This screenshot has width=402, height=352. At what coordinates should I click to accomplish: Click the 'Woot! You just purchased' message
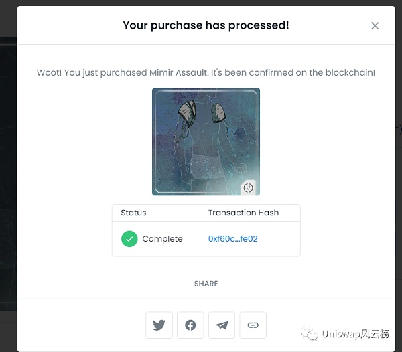click(x=206, y=72)
